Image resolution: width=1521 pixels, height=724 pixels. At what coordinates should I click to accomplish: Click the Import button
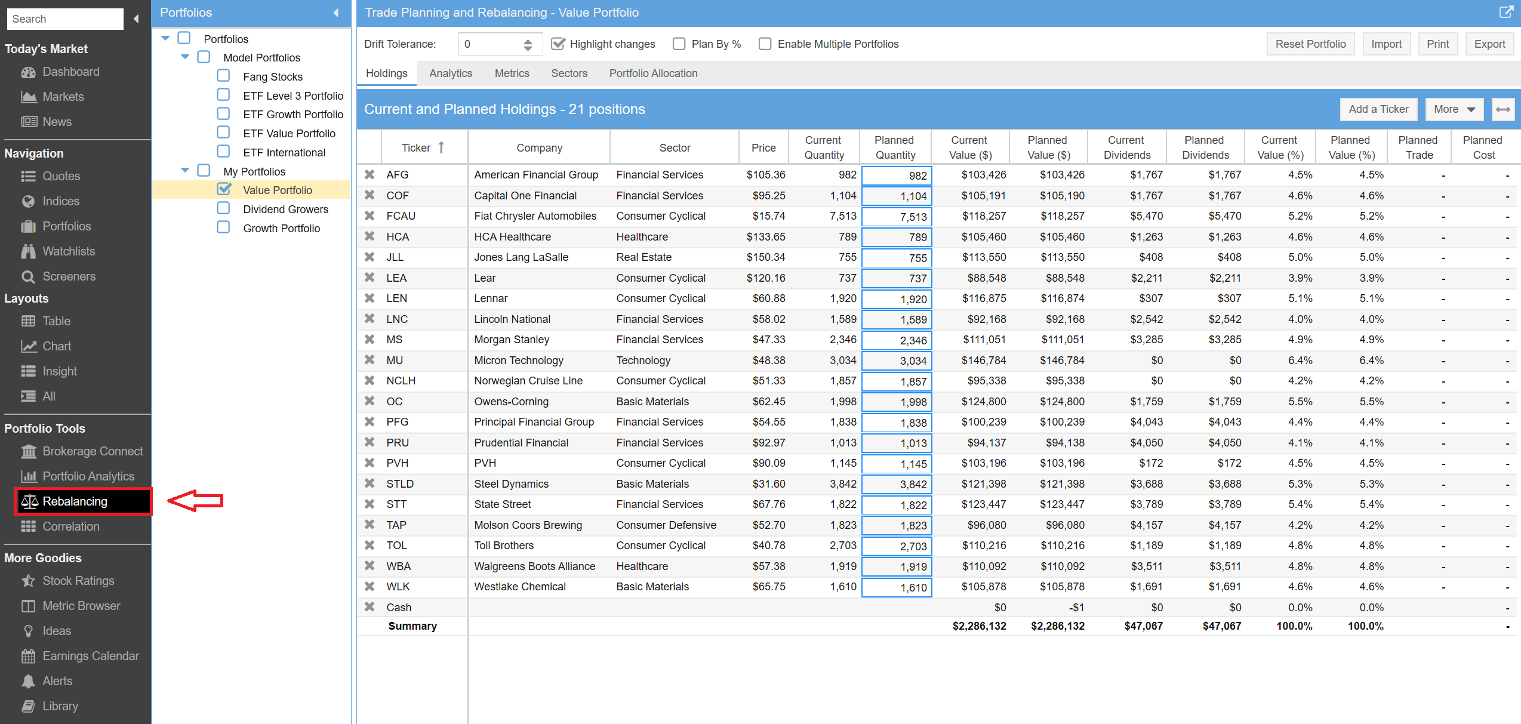[x=1386, y=44]
